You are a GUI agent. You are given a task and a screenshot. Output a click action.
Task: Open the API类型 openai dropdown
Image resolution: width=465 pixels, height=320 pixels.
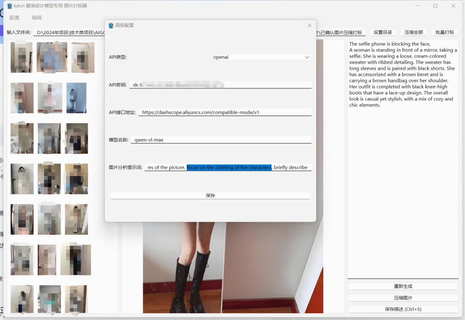261,57
